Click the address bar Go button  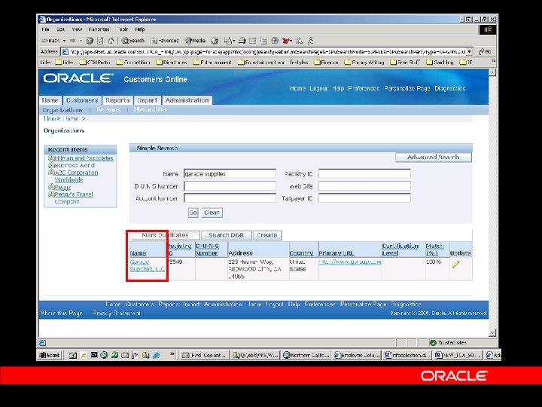485,51
